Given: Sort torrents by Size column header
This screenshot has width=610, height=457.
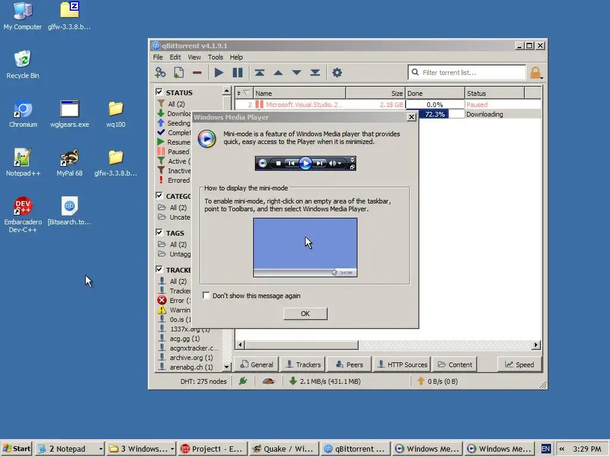Looking at the screenshot, I should [x=375, y=93].
